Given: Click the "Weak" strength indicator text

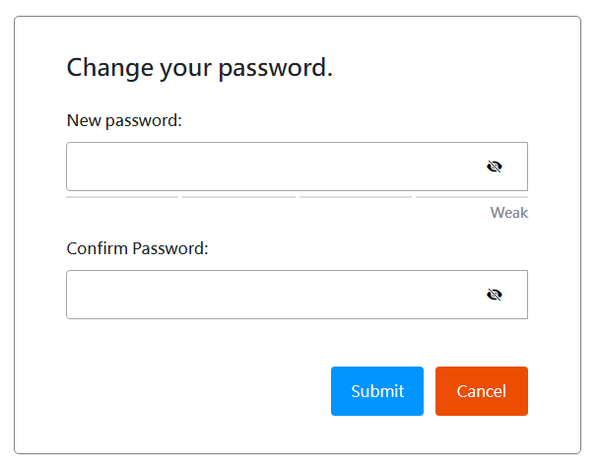Looking at the screenshot, I should click(x=509, y=213).
